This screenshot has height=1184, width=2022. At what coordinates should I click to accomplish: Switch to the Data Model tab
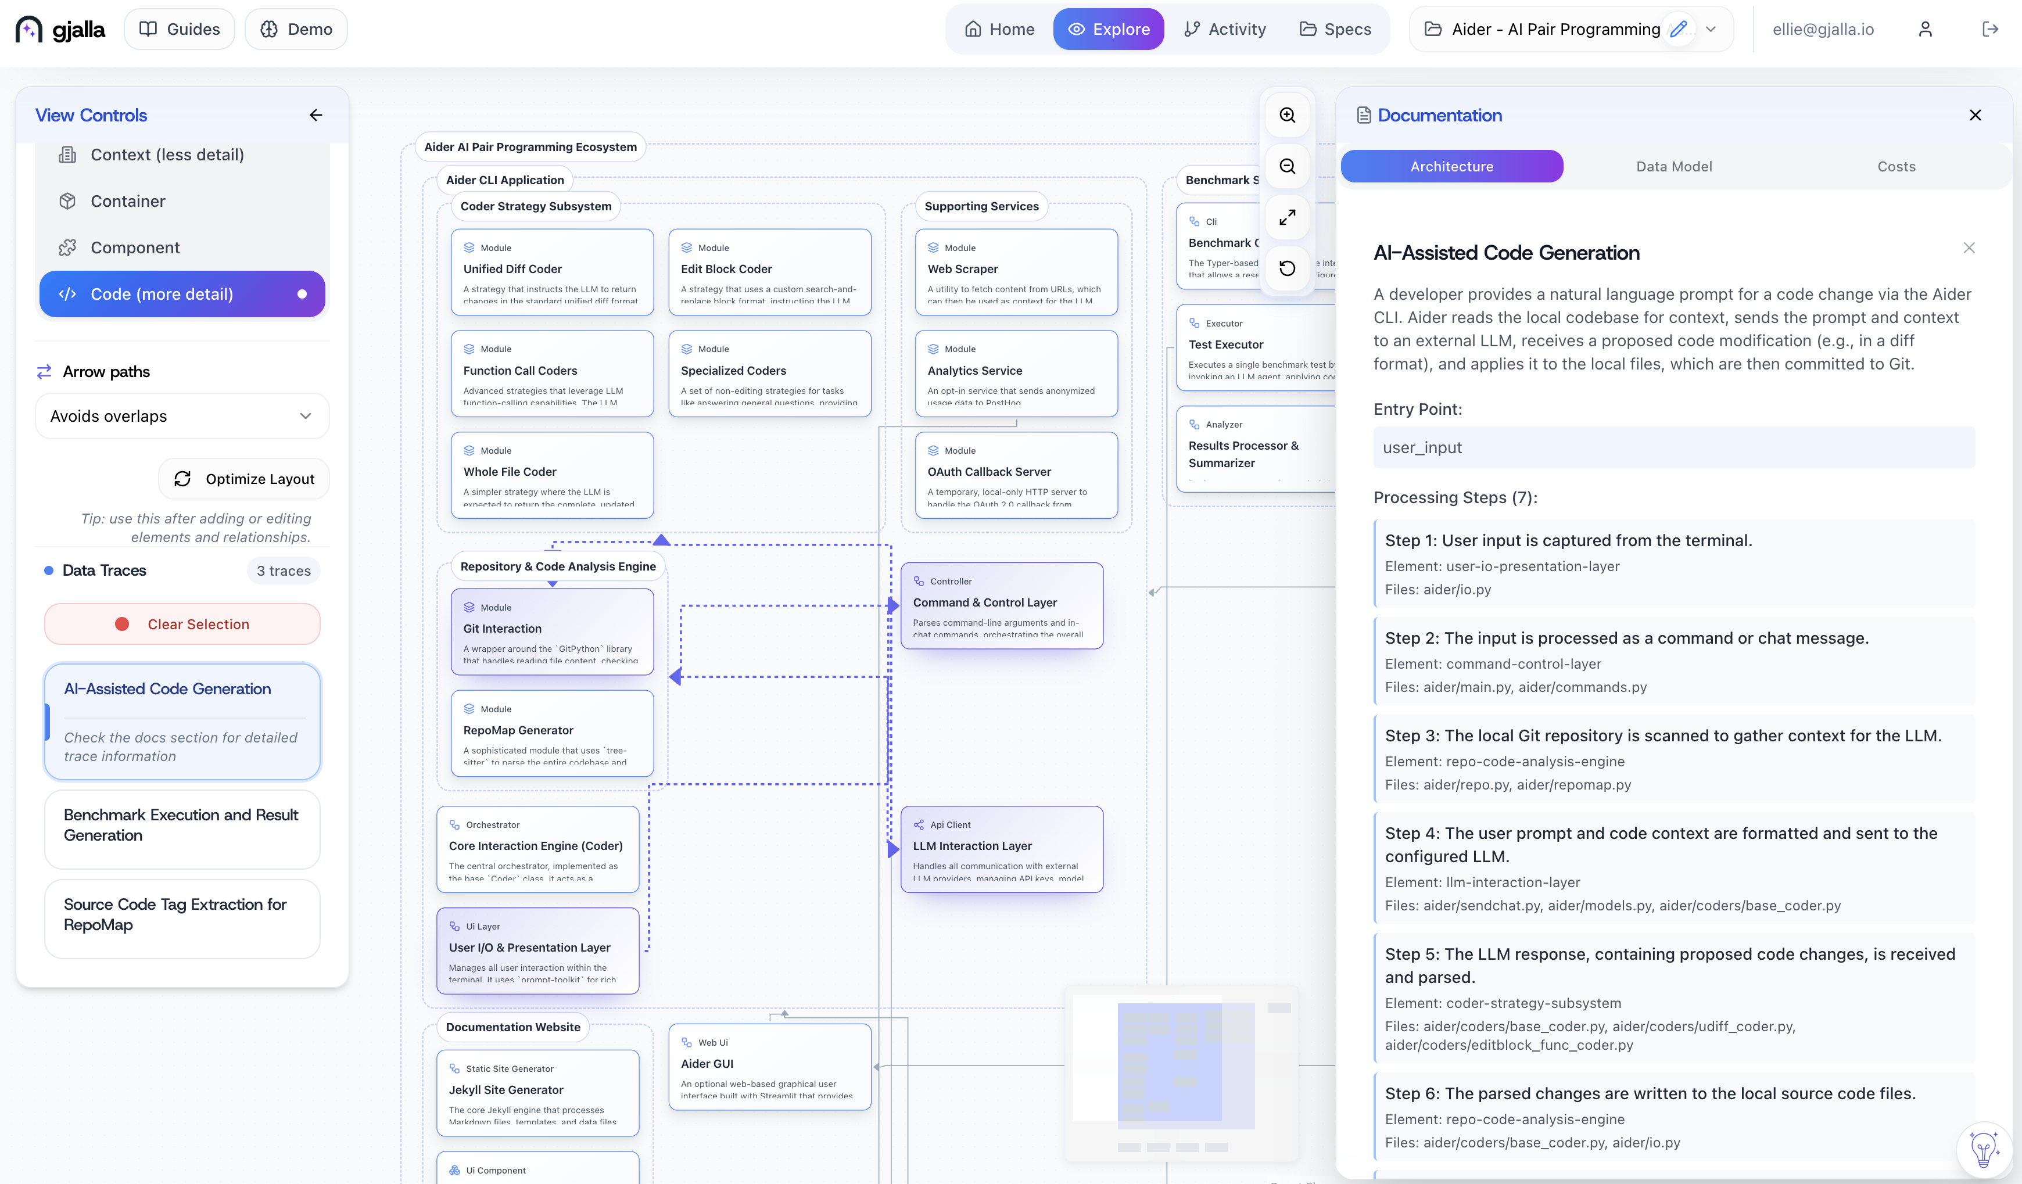tap(1674, 167)
